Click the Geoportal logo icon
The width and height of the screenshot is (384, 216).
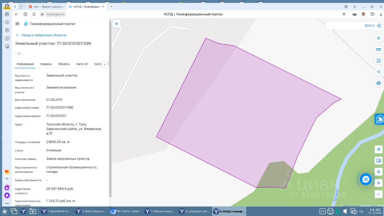pos(26,24)
